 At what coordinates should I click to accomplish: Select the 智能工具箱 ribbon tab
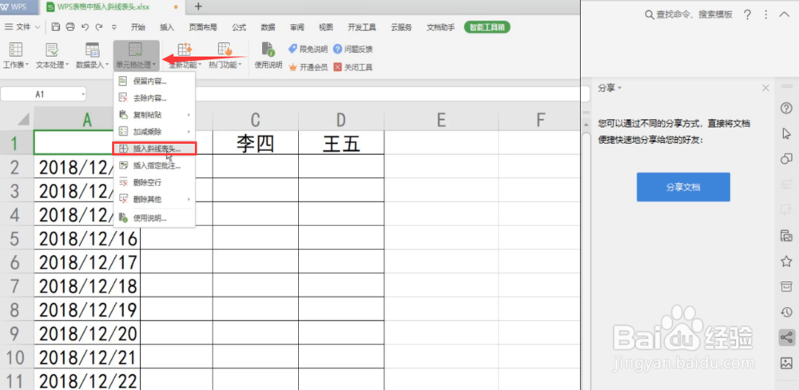[x=487, y=27]
